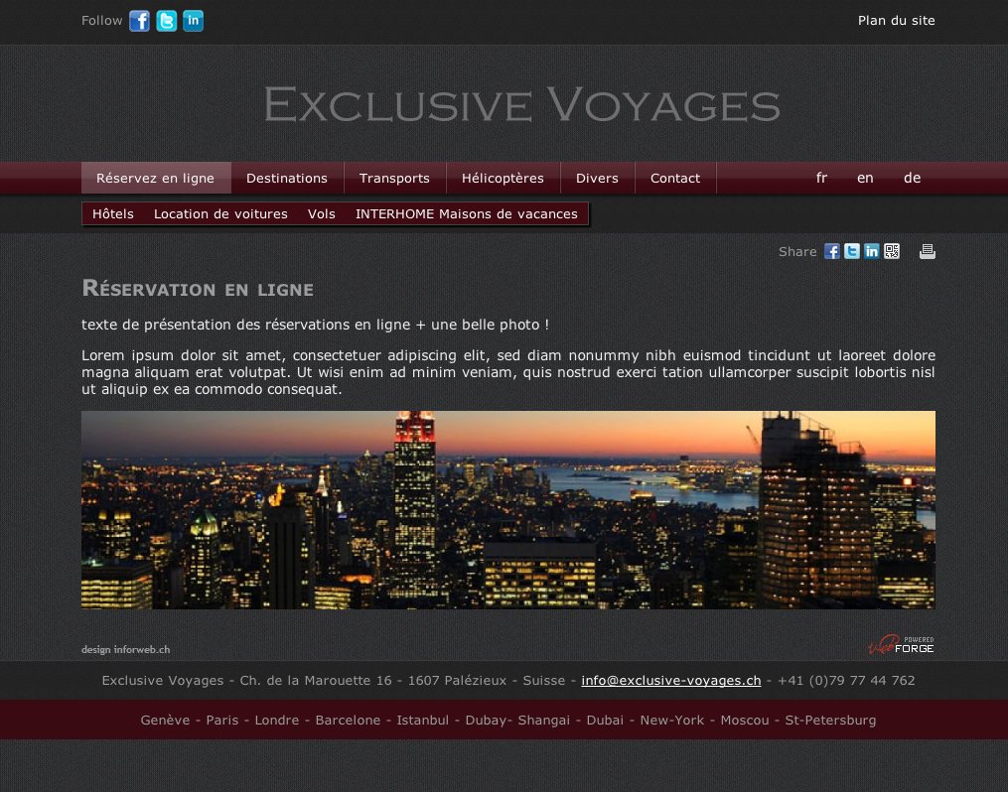Open the Follow Facebook icon in header
1008x792 pixels.
click(x=139, y=21)
